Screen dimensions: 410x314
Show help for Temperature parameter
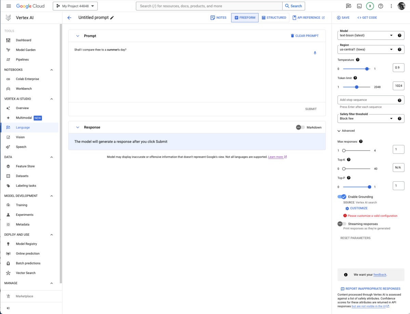(x=357, y=60)
